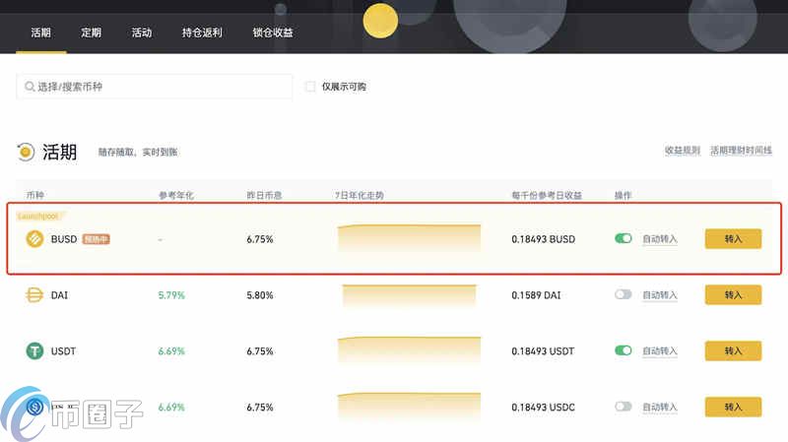Image resolution: width=788 pixels, height=442 pixels.
Task: Click the USDT coin name
Action: (63, 351)
